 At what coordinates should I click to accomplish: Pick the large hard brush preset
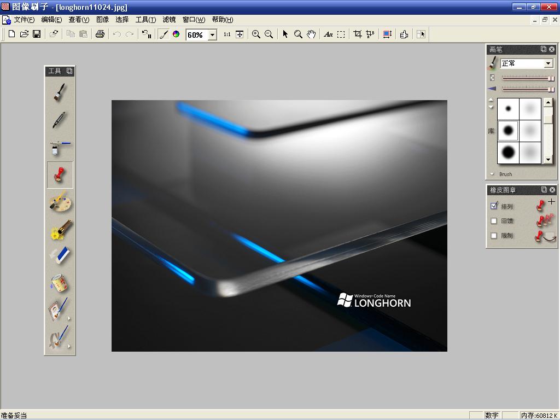pos(508,153)
